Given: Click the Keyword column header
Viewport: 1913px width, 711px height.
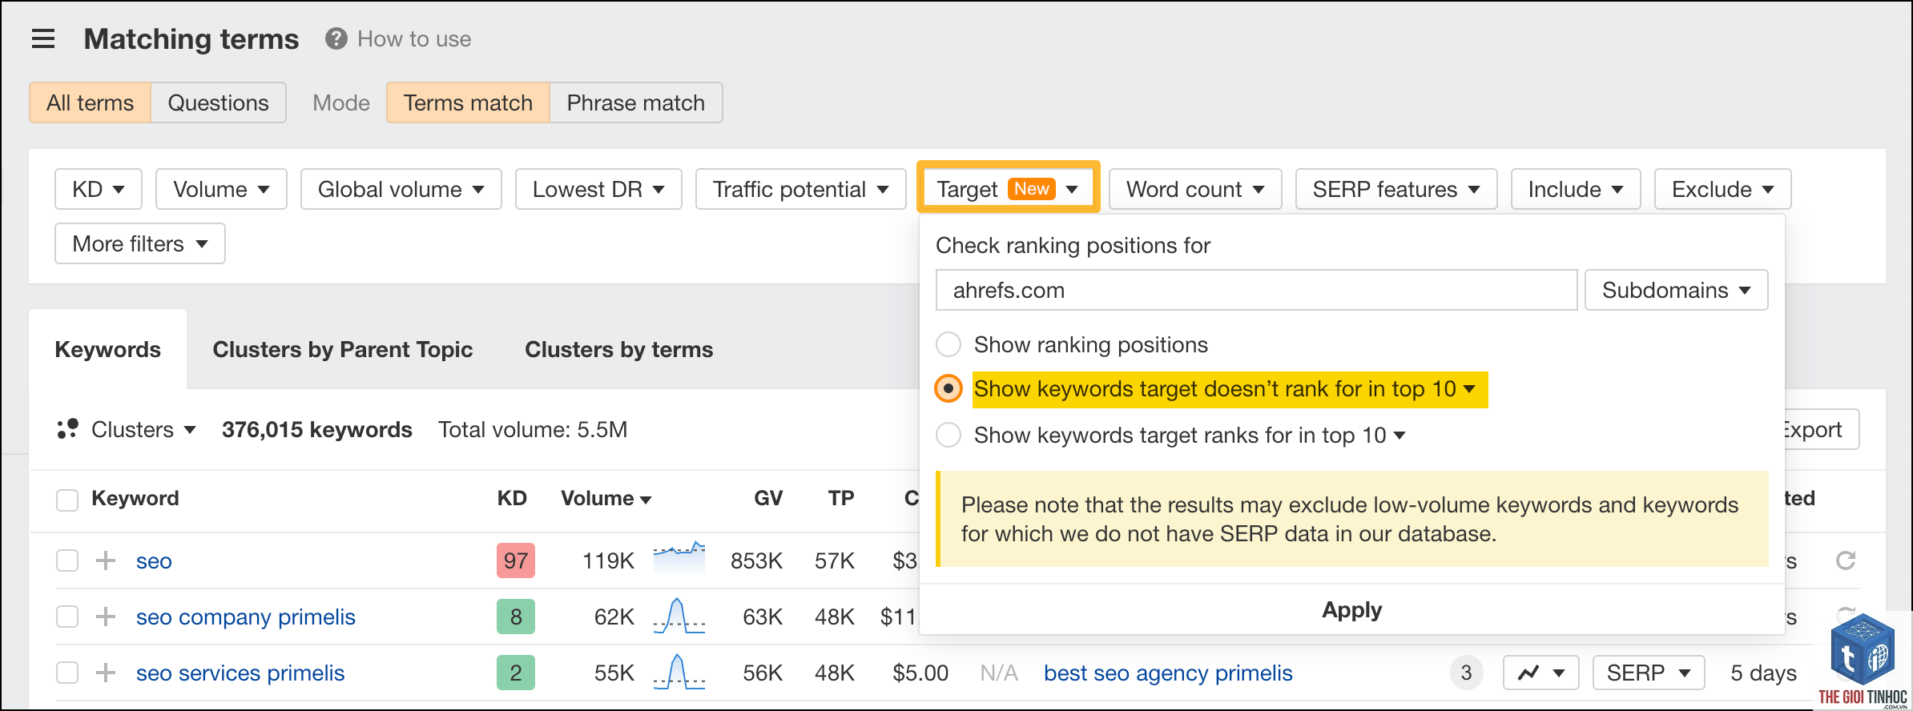Looking at the screenshot, I should tap(135, 498).
